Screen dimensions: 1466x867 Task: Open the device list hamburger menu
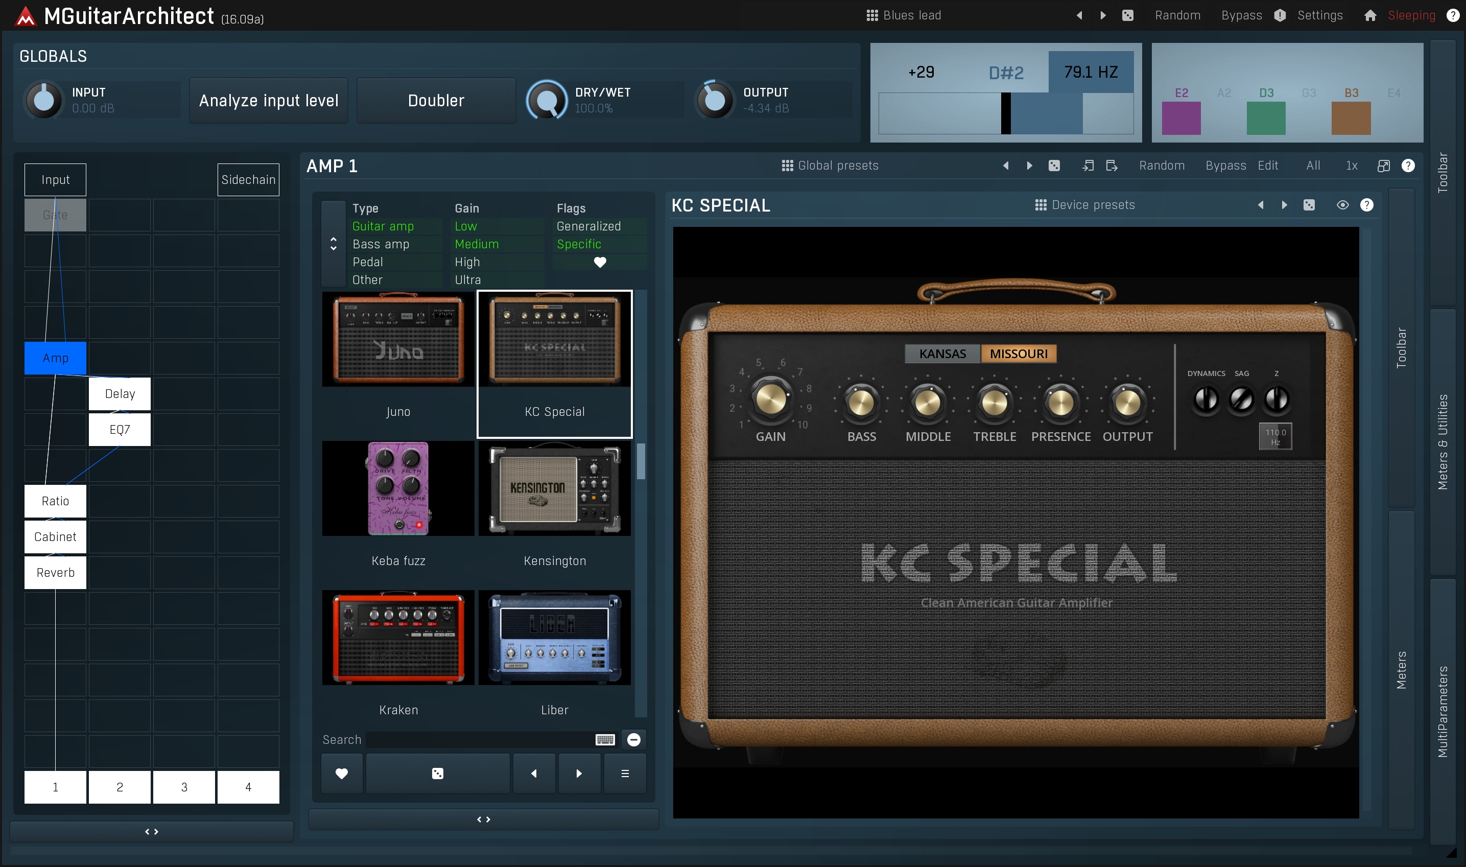pos(625,774)
